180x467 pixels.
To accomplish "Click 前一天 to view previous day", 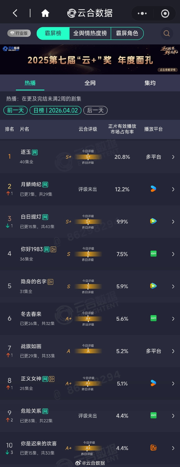I will (x=15, y=110).
